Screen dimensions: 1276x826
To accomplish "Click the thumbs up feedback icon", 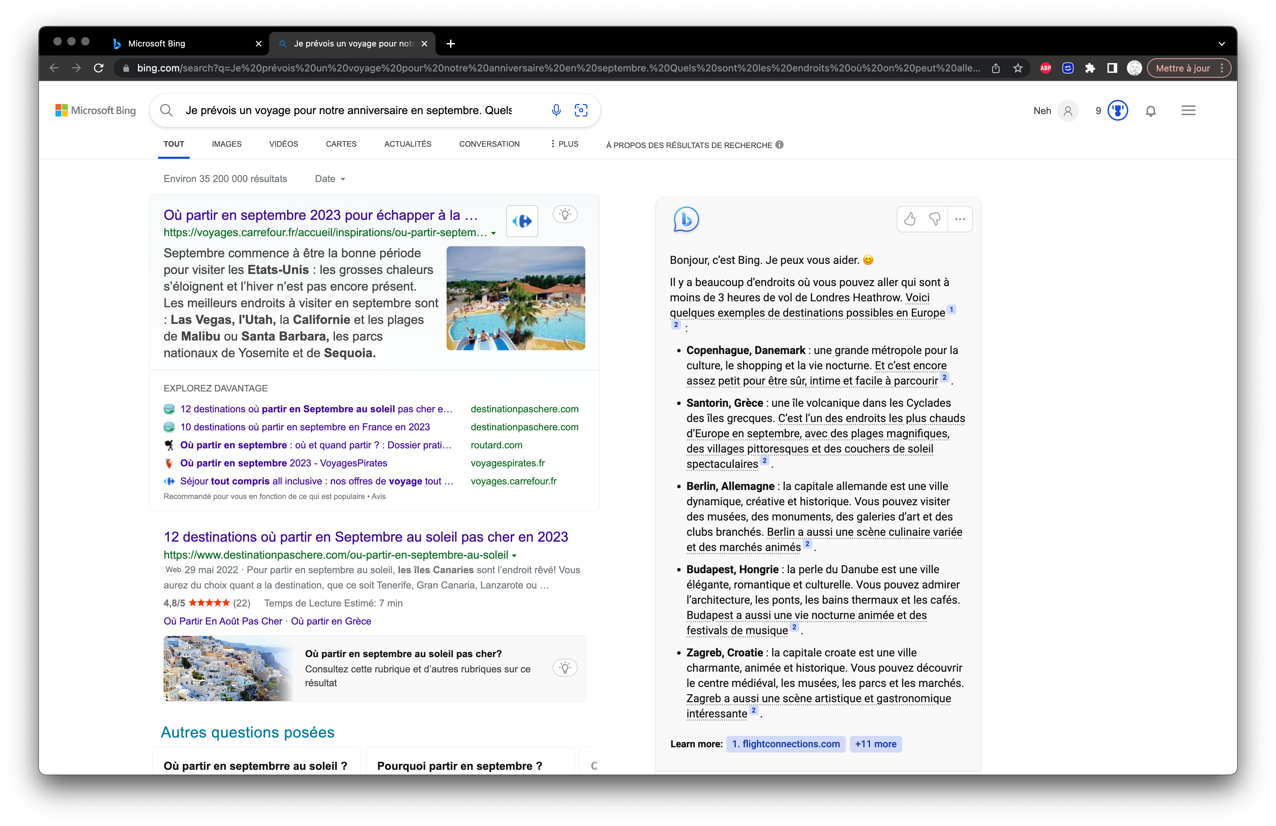I will [x=910, y=219].
